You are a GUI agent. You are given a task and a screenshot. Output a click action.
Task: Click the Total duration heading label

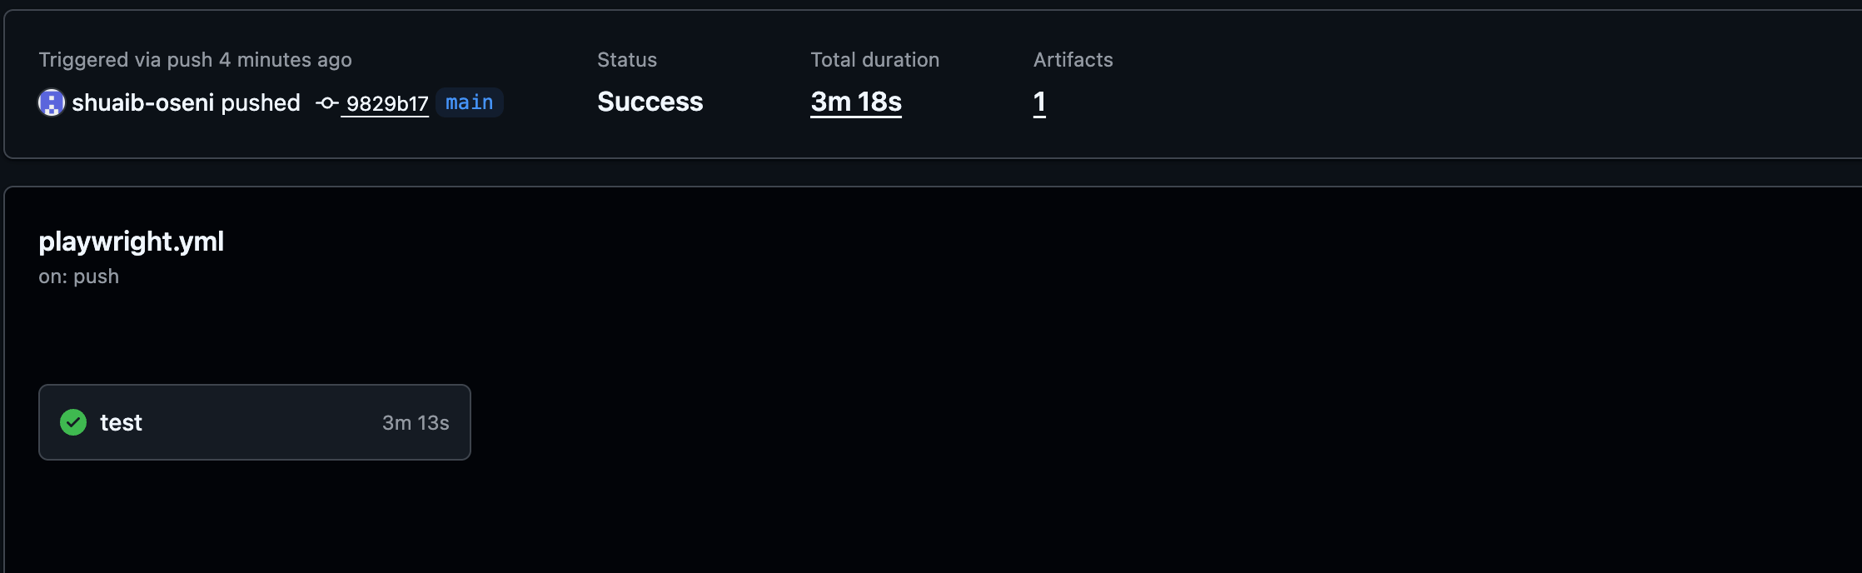click(x=875, y=60)
